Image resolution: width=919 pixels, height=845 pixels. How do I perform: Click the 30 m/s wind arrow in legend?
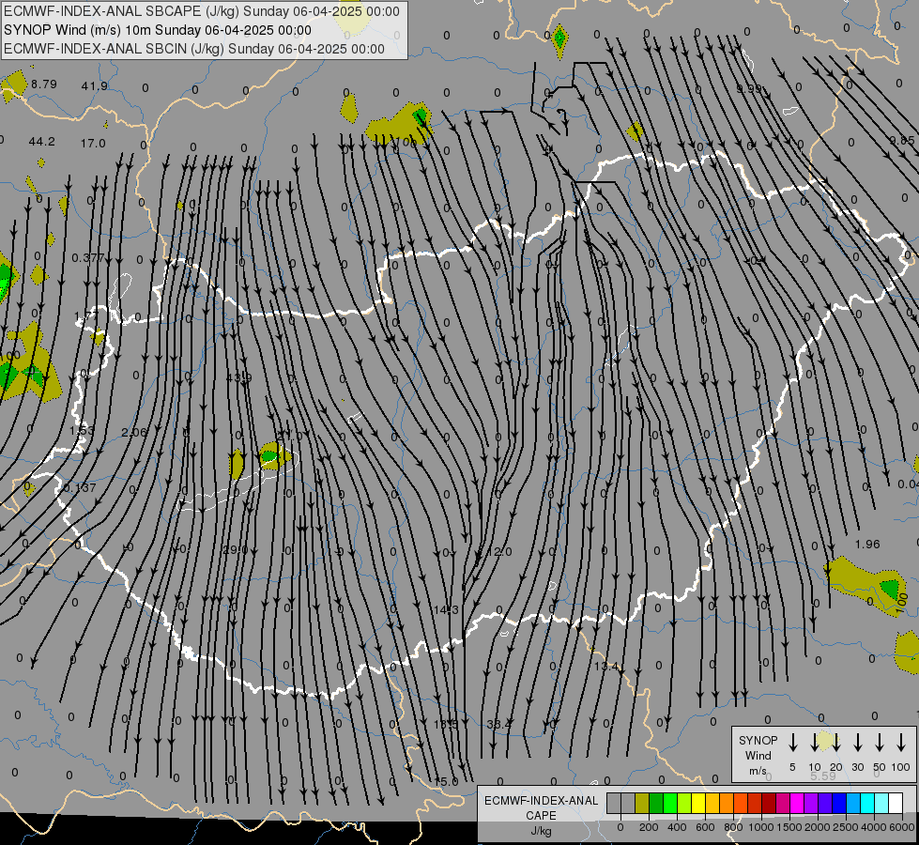[x=857, y=743]
